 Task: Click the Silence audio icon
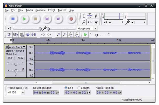pyautogui.click(x=34, y=35)
